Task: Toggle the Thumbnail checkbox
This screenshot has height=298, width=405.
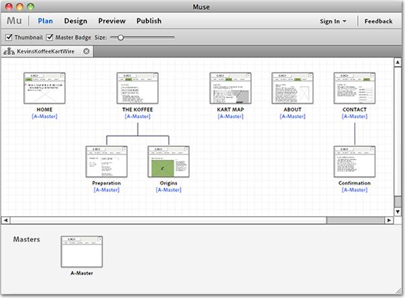Action: coord(9,38)
